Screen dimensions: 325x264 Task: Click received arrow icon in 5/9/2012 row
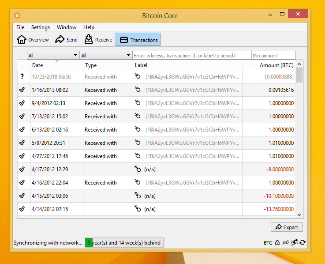coord(138,143)
